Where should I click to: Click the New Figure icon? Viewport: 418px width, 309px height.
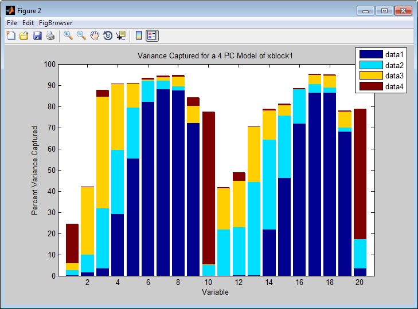[x=11, y=36]
